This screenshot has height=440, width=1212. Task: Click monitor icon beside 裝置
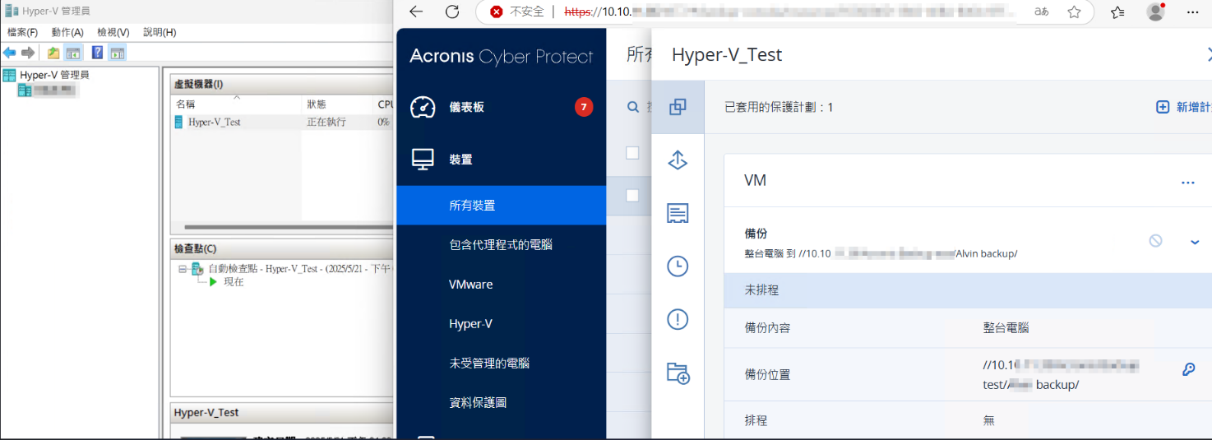tap(423, 160)
